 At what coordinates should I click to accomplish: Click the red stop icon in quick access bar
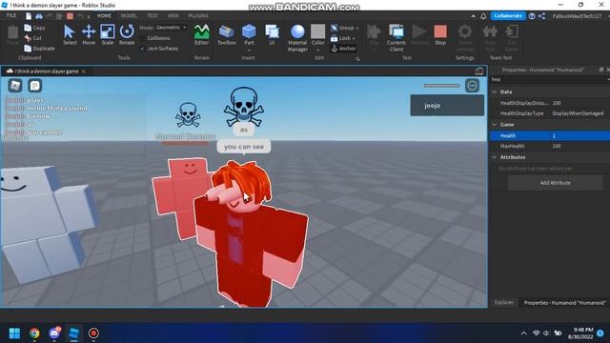(x=70, y=16)
